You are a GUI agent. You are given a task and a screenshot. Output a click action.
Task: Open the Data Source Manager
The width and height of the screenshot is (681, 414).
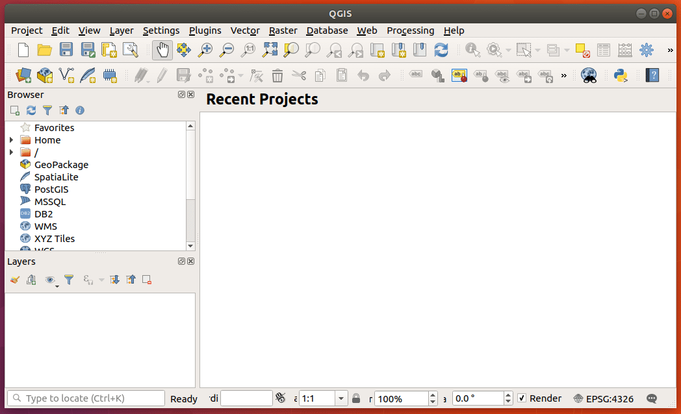click(23, 75)
